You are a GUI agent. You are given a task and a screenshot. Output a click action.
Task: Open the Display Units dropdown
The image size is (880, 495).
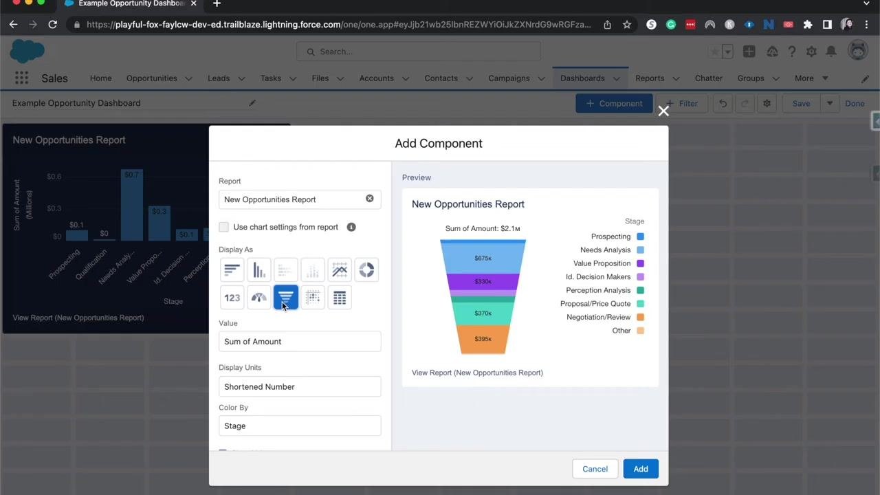(x=300, y=386)
